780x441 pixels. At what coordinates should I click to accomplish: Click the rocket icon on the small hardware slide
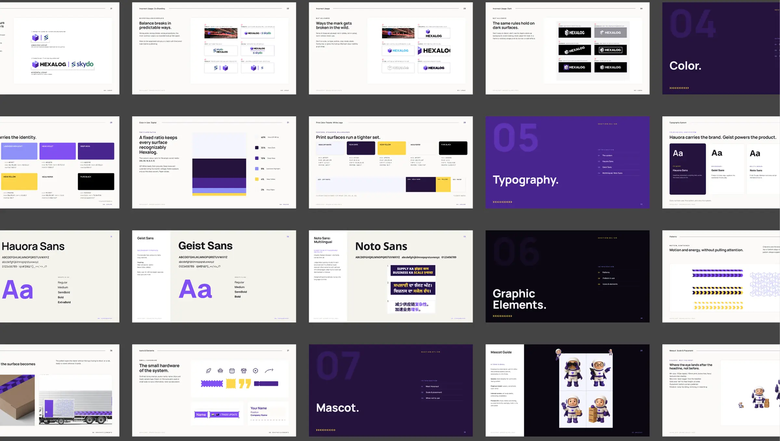point(209,371)
